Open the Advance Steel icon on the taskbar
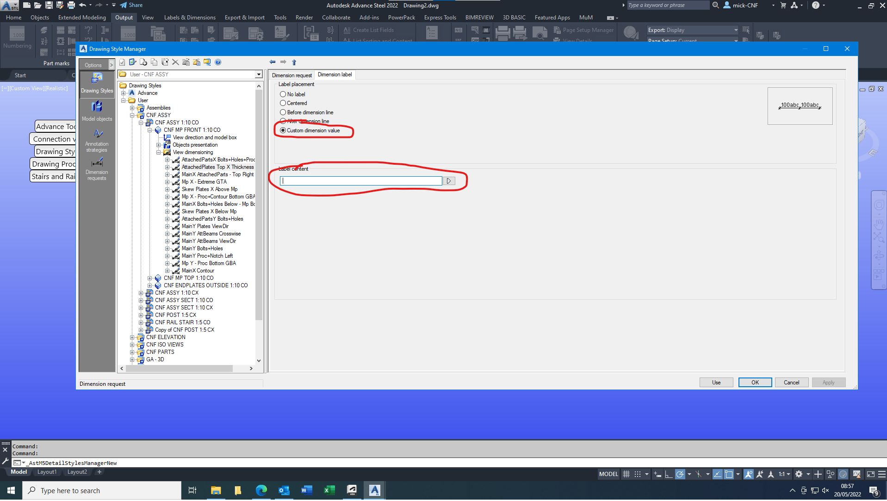Viewport: 887px width, 501px height. [x=375, y=490]
